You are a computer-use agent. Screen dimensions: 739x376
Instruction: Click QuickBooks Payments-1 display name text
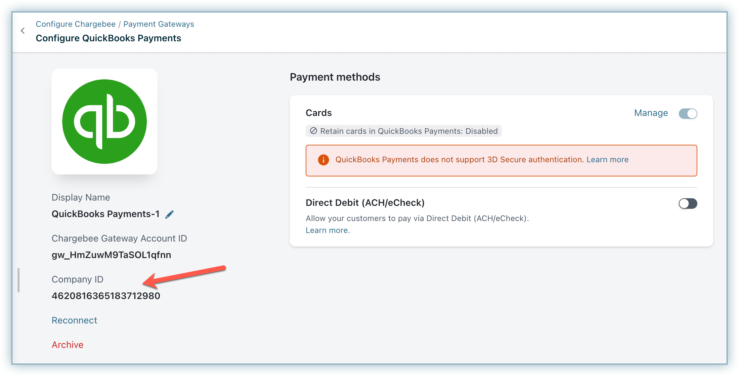[x=106, y=214]
